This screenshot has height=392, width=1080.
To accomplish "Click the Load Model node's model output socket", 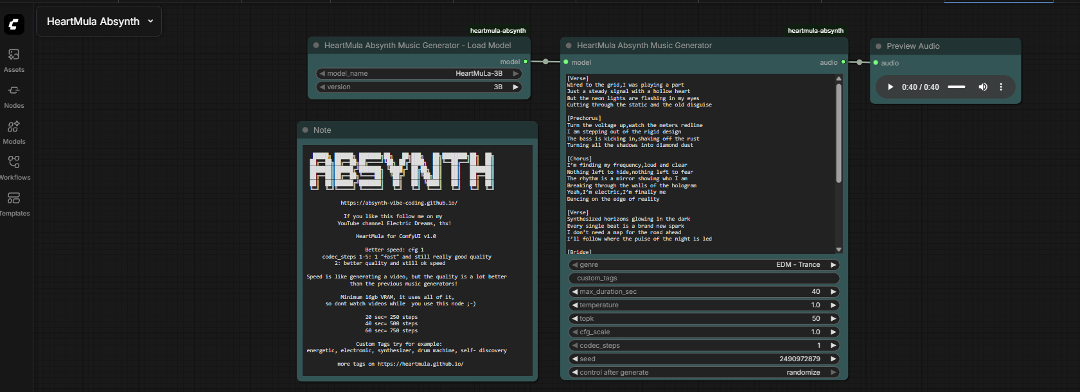I will 526,62.
